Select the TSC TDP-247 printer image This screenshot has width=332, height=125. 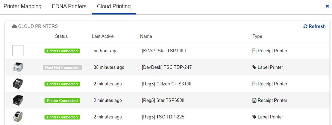pos(18,67)
